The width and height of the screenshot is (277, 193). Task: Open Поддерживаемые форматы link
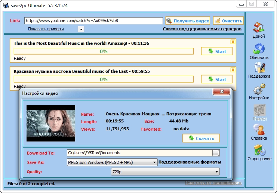point(190,162)
